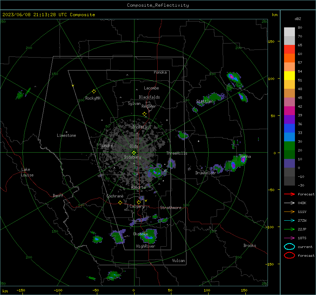The image size is (316, 295).
Task: Click the yellow diamond marker beside RockyMH
Action: tap(94, 92)
